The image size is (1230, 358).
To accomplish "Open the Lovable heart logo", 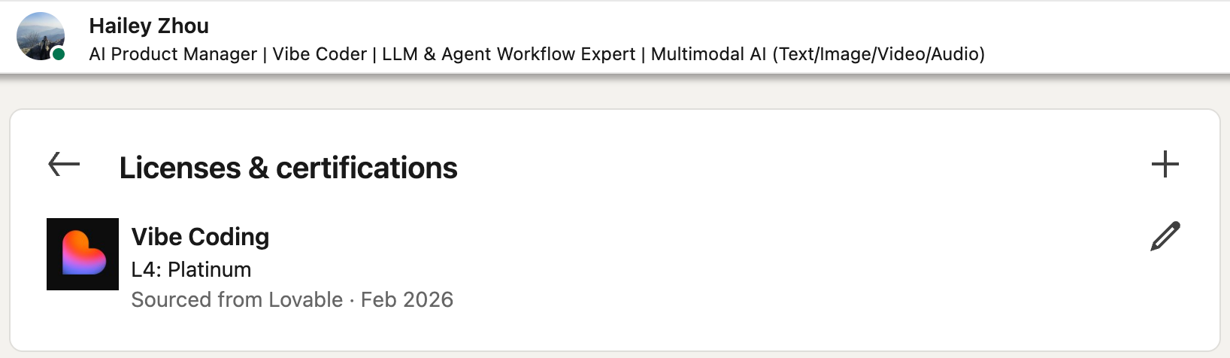I will (x=83, y=254).
